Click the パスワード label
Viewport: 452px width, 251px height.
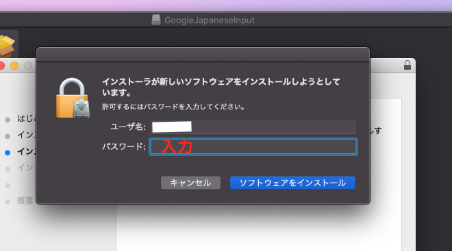point(124,146)
